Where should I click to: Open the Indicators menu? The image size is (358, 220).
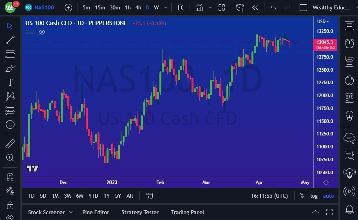pos(199,7)
